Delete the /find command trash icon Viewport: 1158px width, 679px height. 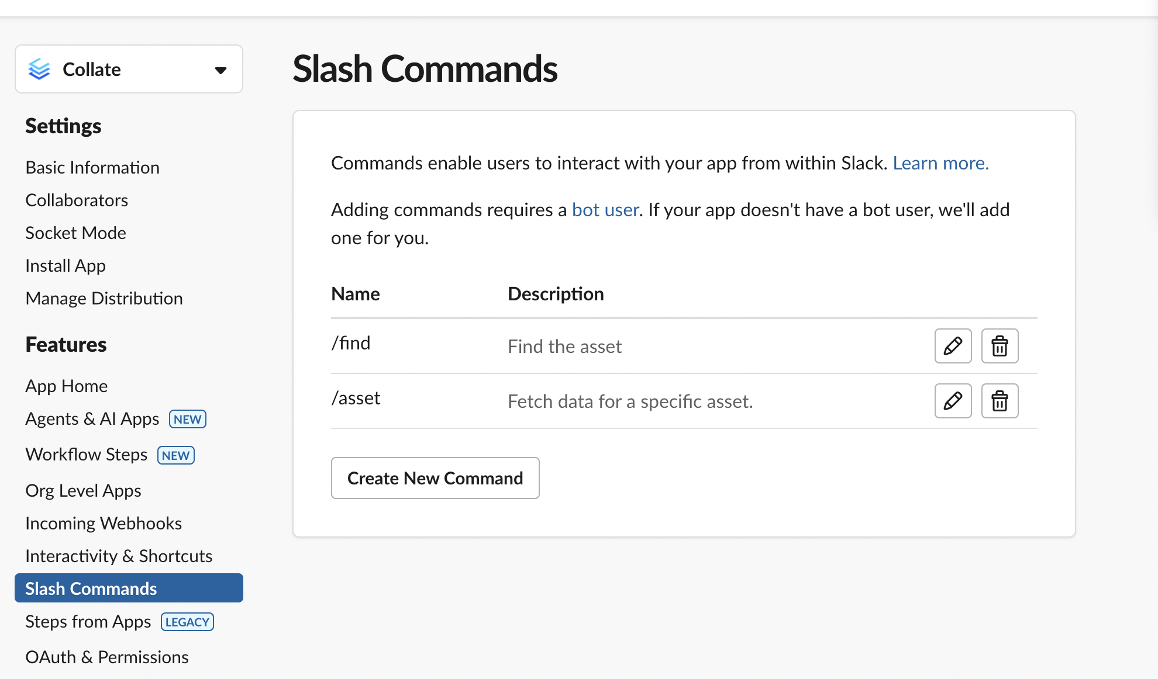(1000, 346)
